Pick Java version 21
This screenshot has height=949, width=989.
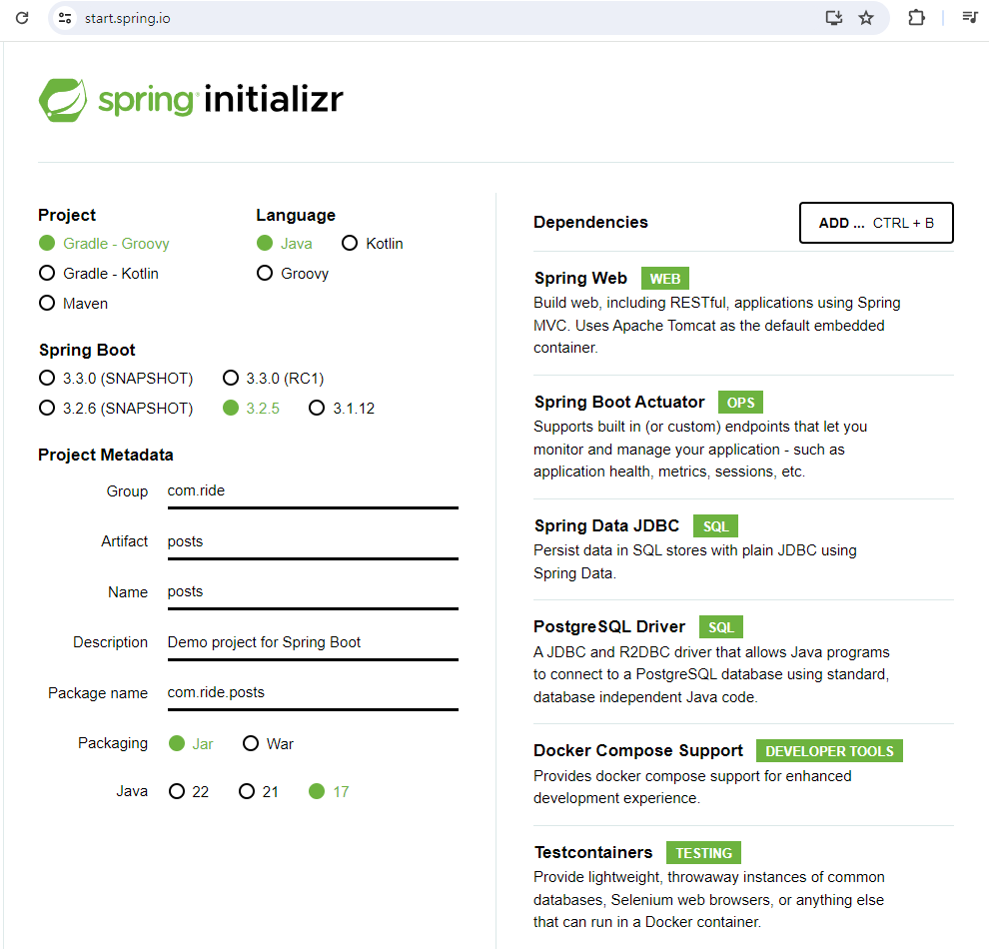pyautogui.click(x=259, y=792)
